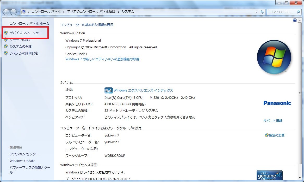Open サポート情報 link
Image resolution: width=304 pixels, height=182 pixels.
[272, 121]
